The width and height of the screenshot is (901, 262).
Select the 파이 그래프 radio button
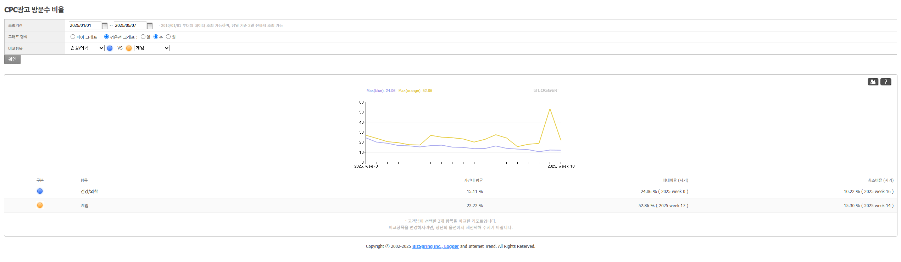[x=73, y=37]
